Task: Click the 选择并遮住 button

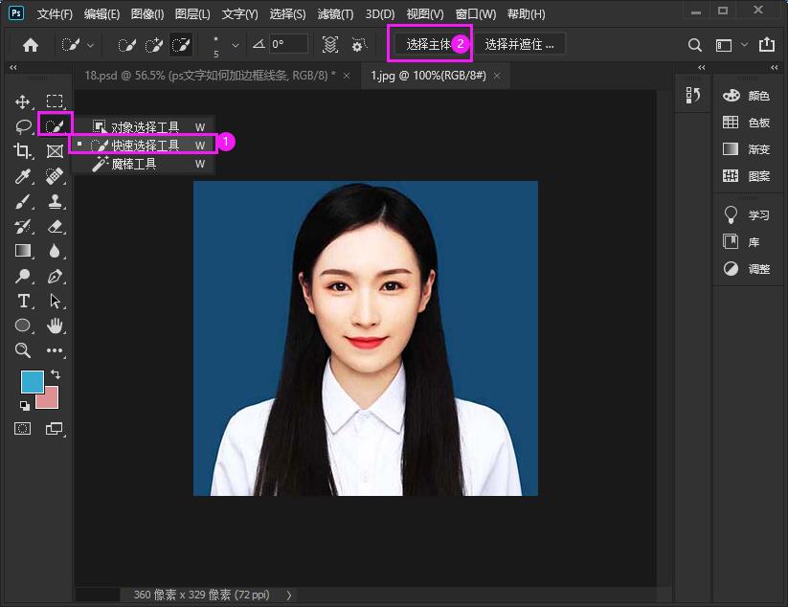Action: click(520, 44)
